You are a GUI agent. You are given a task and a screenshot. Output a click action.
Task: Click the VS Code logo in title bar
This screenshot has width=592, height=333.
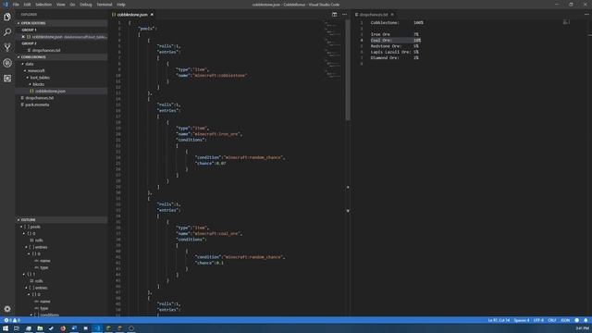(x=6, y=5)
